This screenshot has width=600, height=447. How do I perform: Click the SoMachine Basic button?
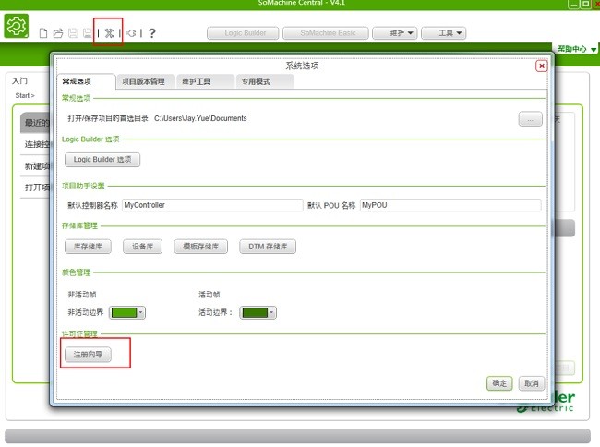326,33
